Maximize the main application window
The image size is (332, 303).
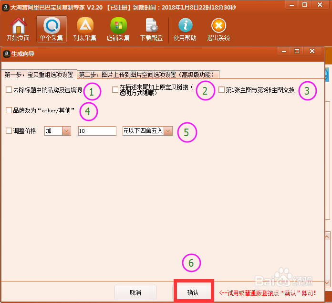(304, 5)
